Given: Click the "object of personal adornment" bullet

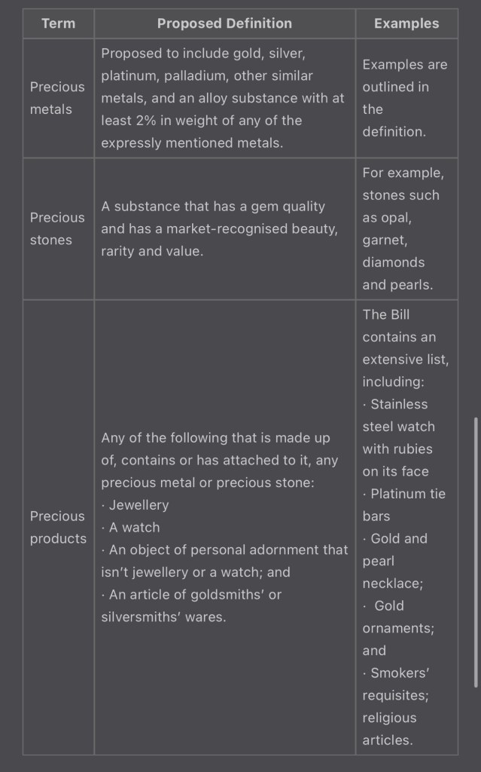Looking at the screenshot, I should (x=224, y=561).
